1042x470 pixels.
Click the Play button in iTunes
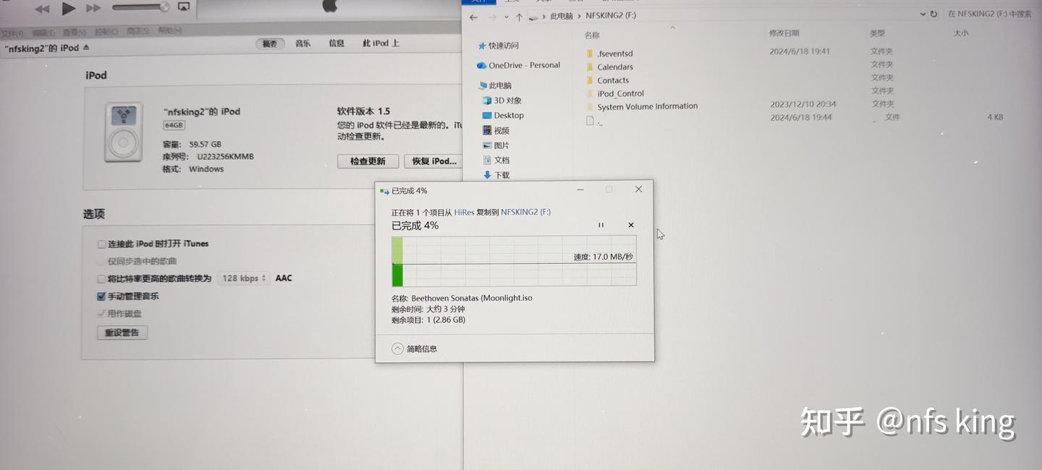coord(69,9)
